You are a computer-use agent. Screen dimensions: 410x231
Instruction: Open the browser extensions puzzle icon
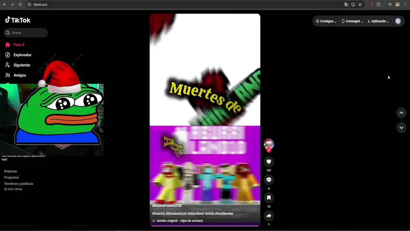click(379, 4)
